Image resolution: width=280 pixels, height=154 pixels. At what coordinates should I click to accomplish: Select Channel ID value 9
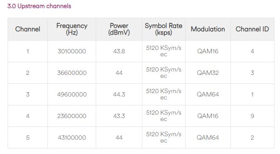tap(252, 116)
